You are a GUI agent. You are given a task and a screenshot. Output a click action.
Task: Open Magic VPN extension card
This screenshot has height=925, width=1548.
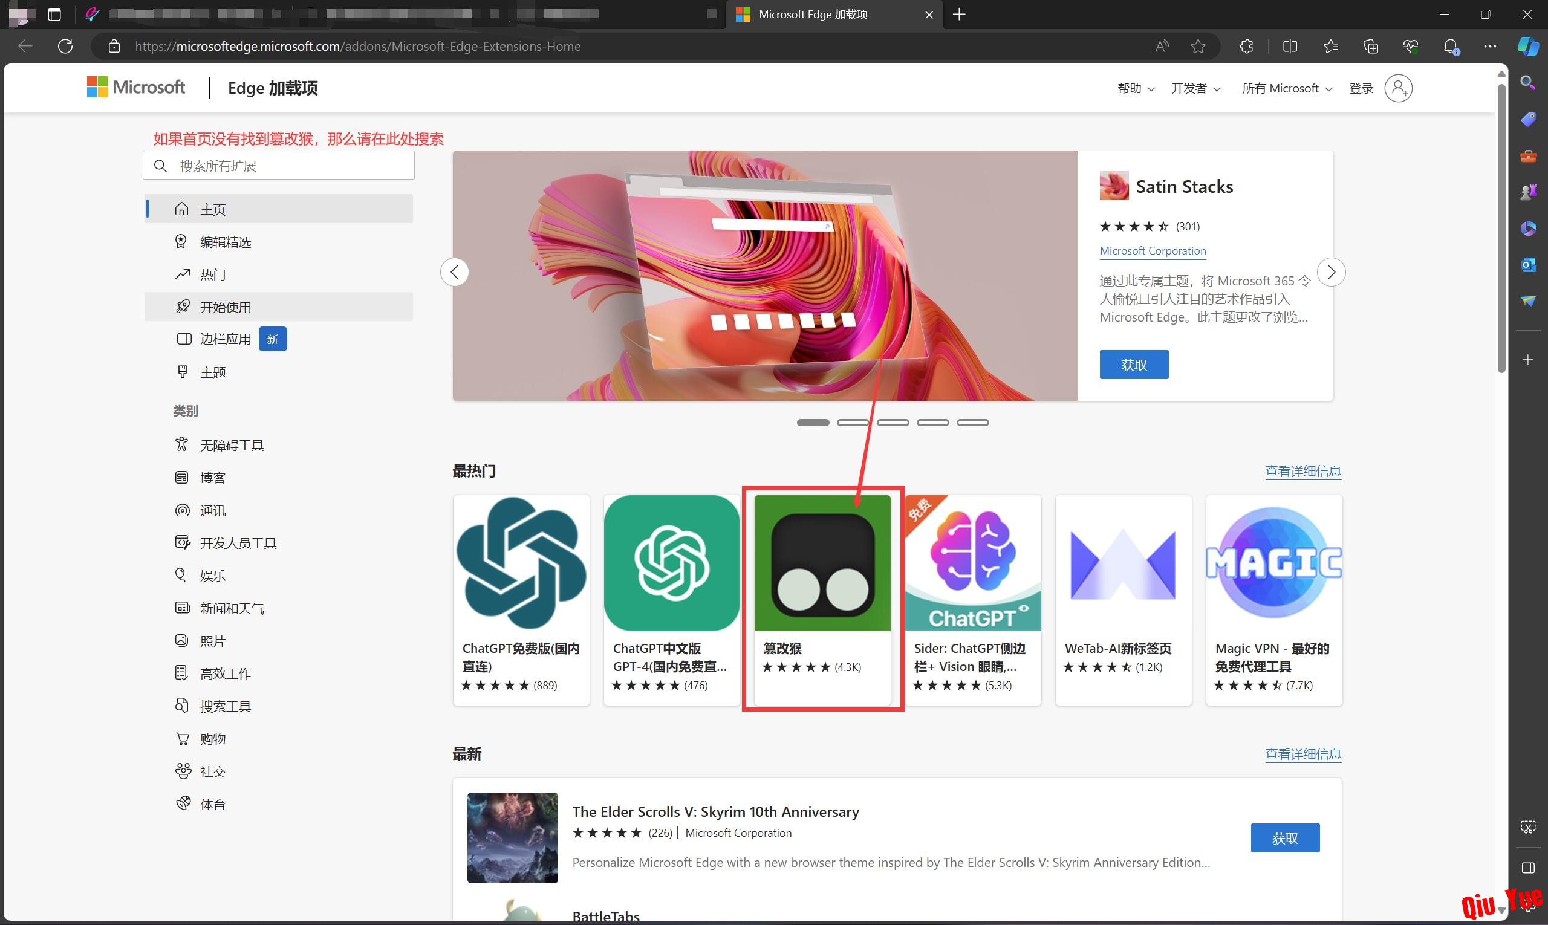(x=1273, y=600)
